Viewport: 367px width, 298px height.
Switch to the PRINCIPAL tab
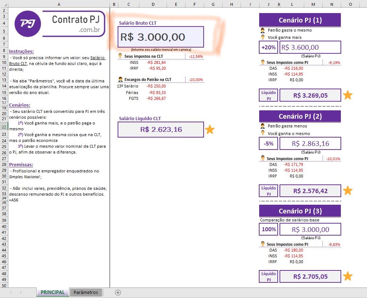52,292
